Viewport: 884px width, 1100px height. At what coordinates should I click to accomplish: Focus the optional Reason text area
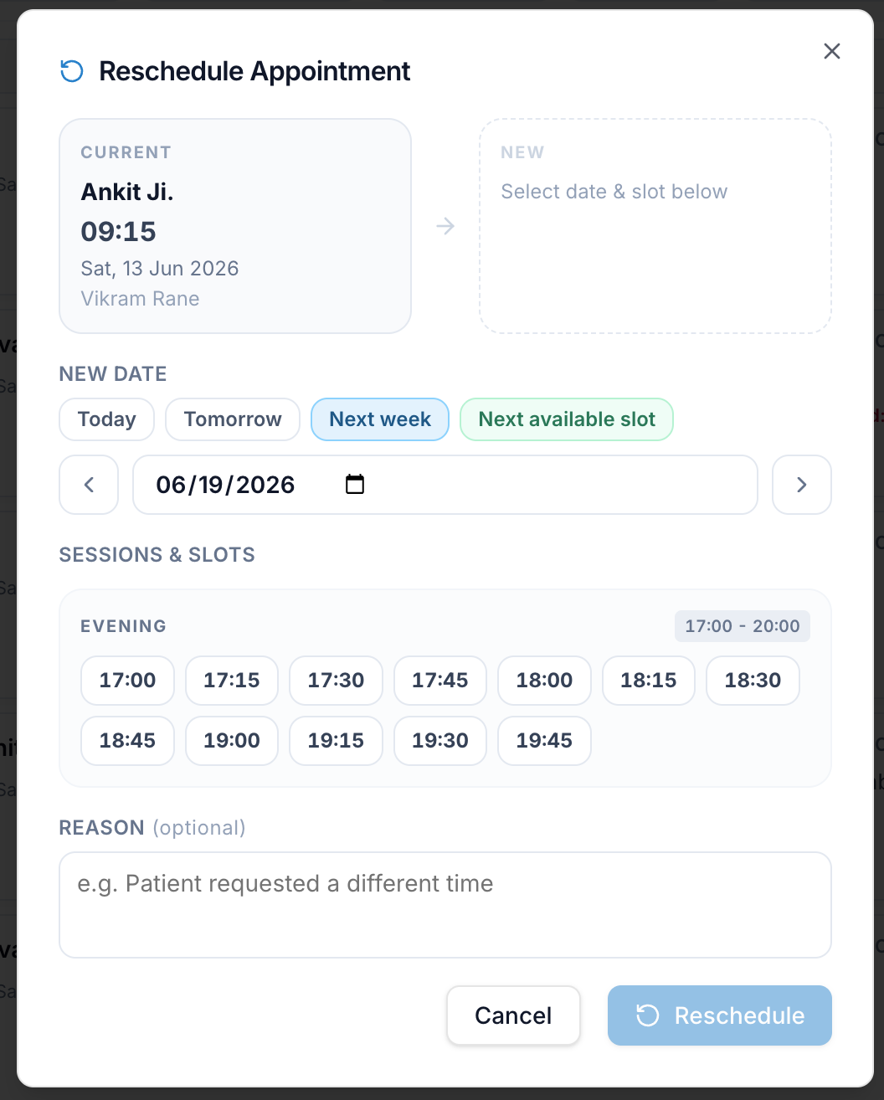(x=445, y=905)
